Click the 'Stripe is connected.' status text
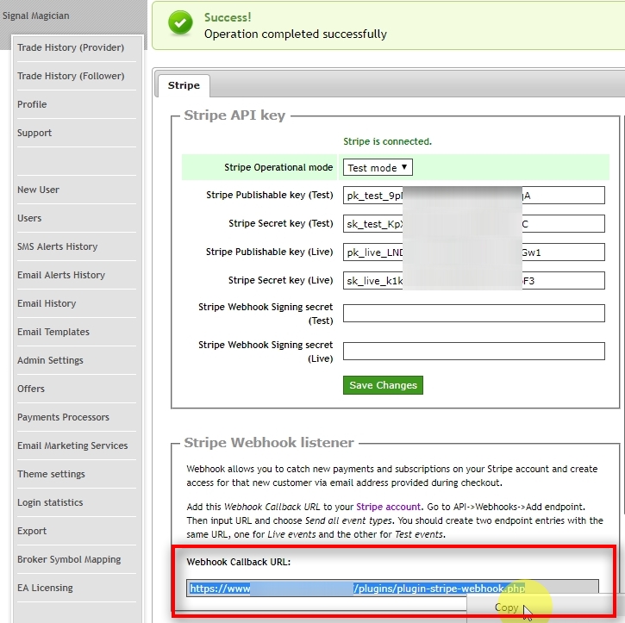The image size is (625, 623). pos(387,141)
